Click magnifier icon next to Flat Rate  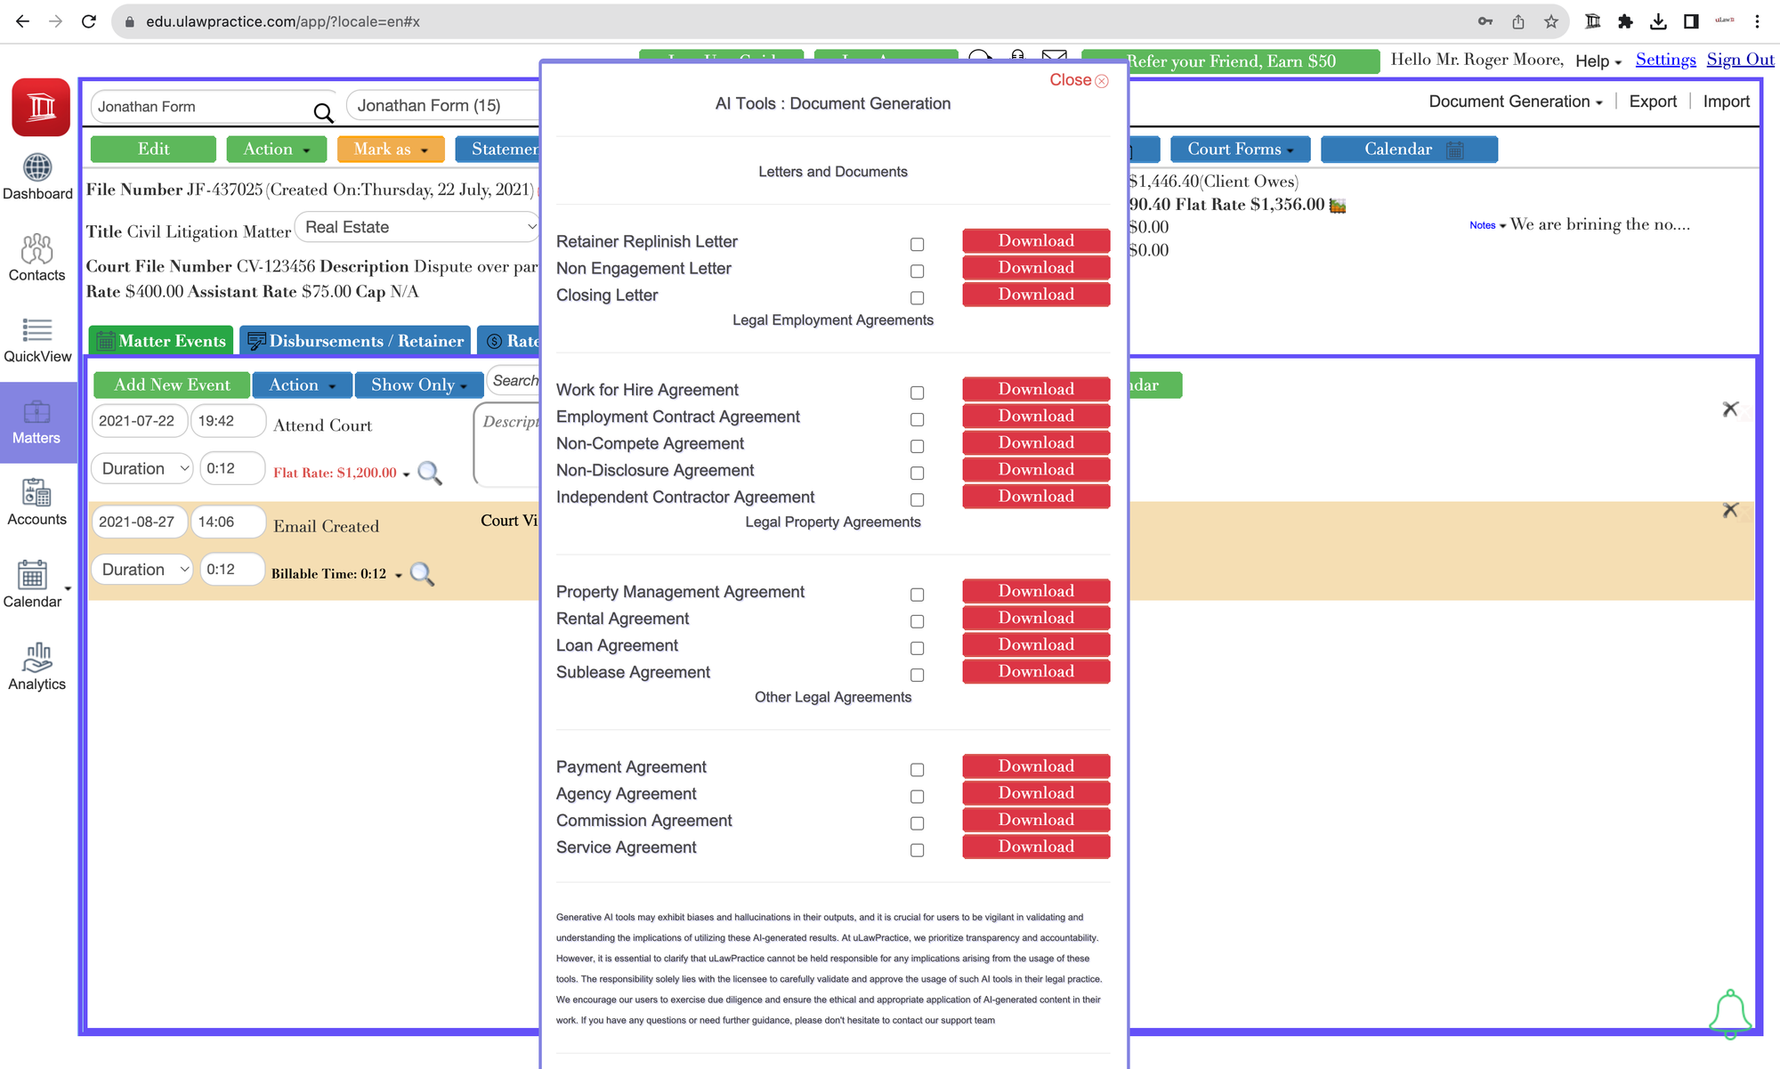click(x=430, y=473)
